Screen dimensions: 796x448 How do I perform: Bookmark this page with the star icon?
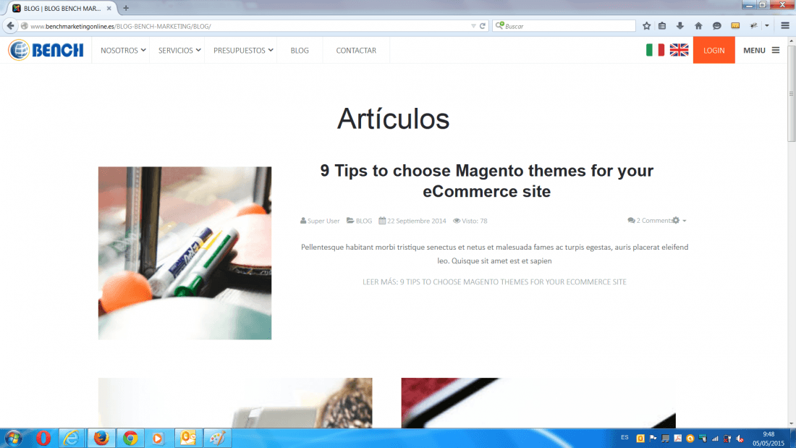click(x=646, y=26)
